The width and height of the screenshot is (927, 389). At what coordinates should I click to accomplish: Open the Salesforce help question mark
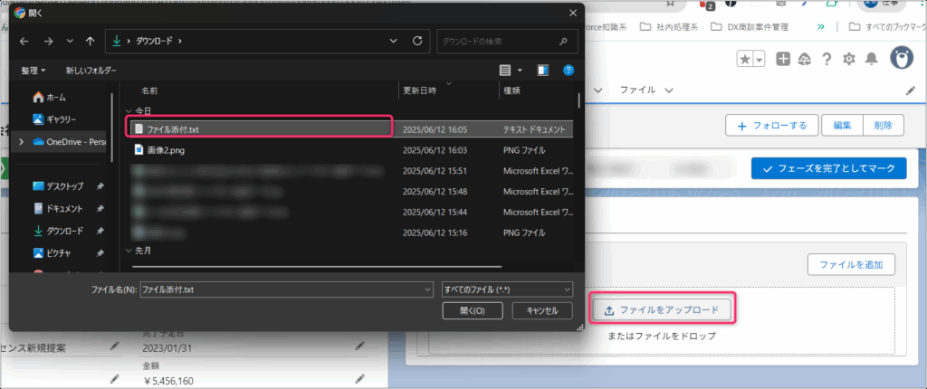tap(827, 59)
